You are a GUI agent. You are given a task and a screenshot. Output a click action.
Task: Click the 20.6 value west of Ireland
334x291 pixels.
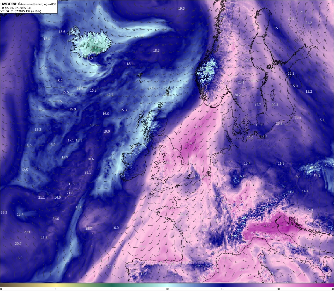click(x=91, y=159)
